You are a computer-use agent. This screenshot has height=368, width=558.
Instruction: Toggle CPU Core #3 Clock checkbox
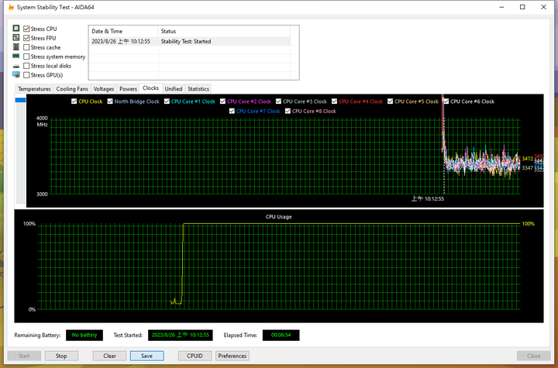pyautogui.click(x=278, y=101)
